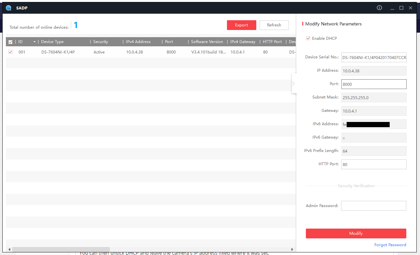Open the info about icon
Viewport: 420px width, 255px height.
coord(379,8)
